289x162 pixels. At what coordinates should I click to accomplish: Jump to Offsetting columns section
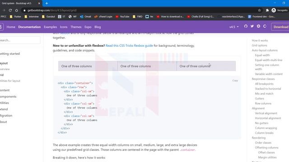[x=266, y=148]
